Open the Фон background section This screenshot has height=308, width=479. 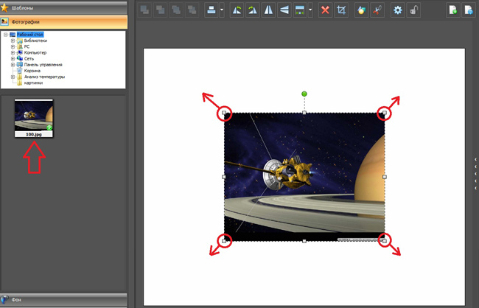(63, 300)
